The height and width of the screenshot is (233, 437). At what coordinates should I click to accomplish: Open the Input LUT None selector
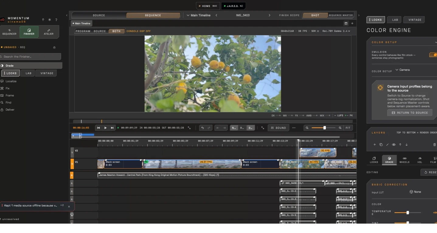[x=415, y=192]
